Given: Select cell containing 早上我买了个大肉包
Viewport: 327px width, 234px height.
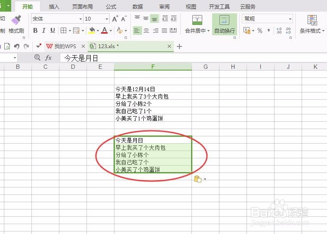Looking at the screenshot, I should tap(153, 148).
